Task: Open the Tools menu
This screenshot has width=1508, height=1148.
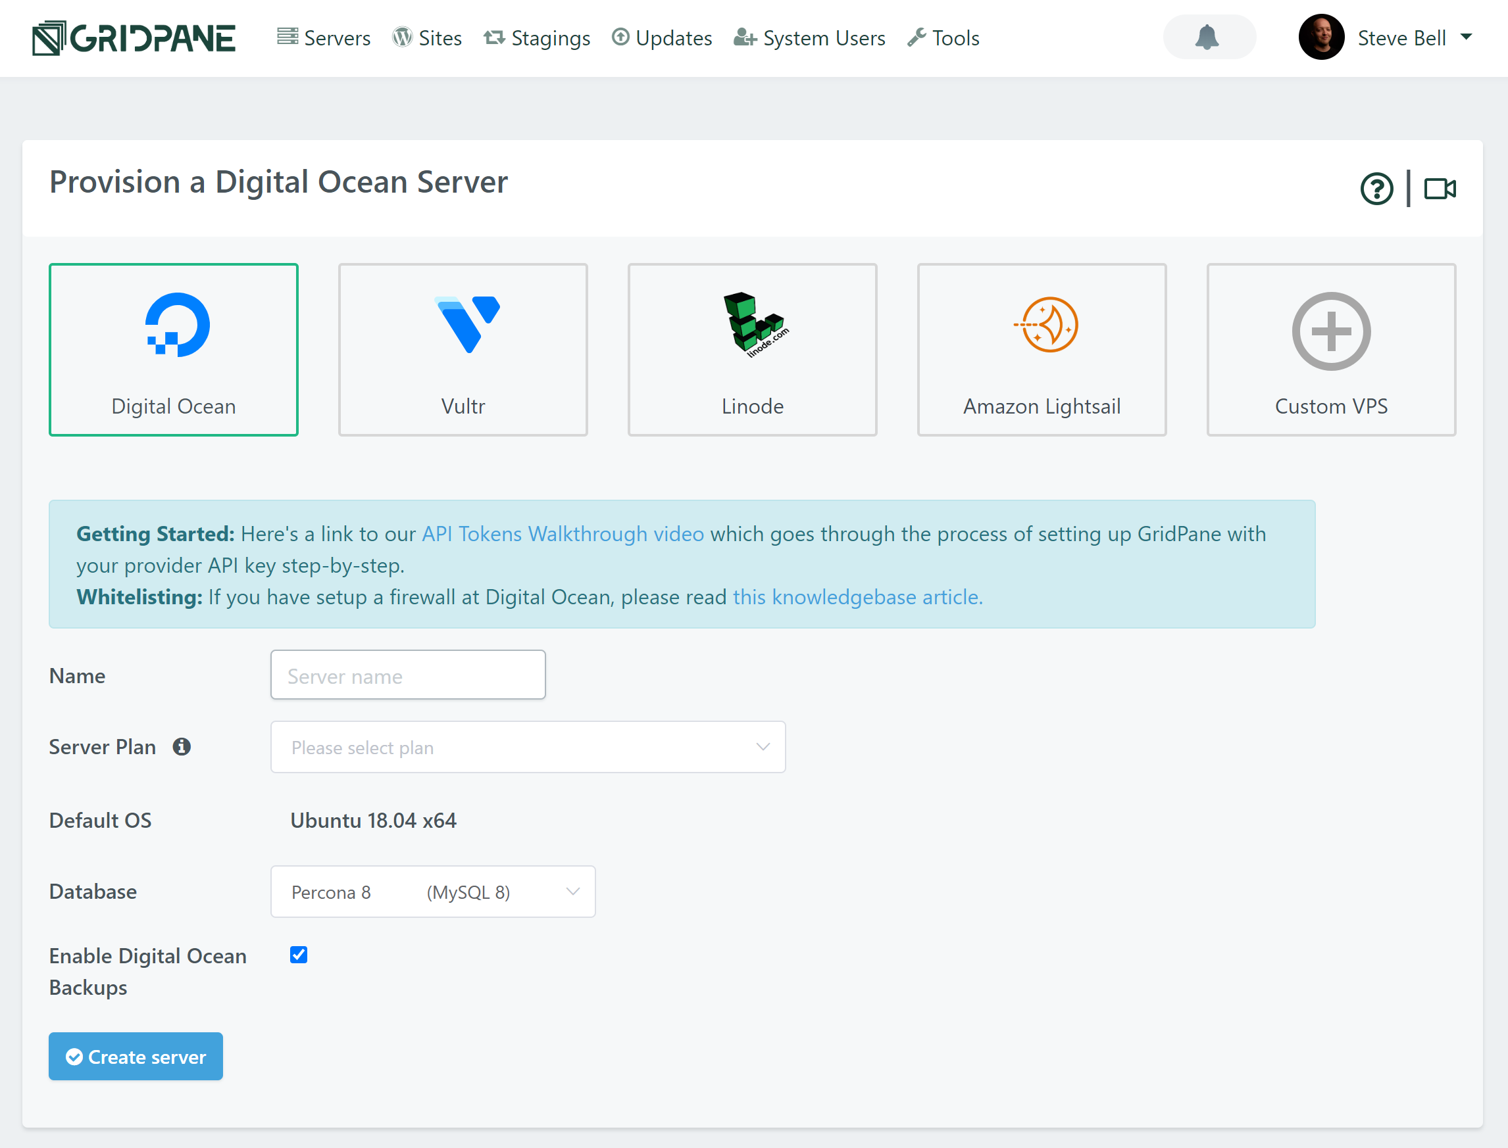Action: pos(943,37)
